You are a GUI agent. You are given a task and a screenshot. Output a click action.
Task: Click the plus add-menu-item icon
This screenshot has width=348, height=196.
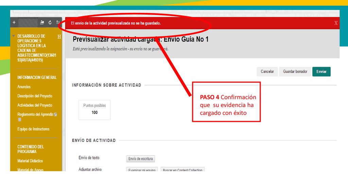[14, 22]
